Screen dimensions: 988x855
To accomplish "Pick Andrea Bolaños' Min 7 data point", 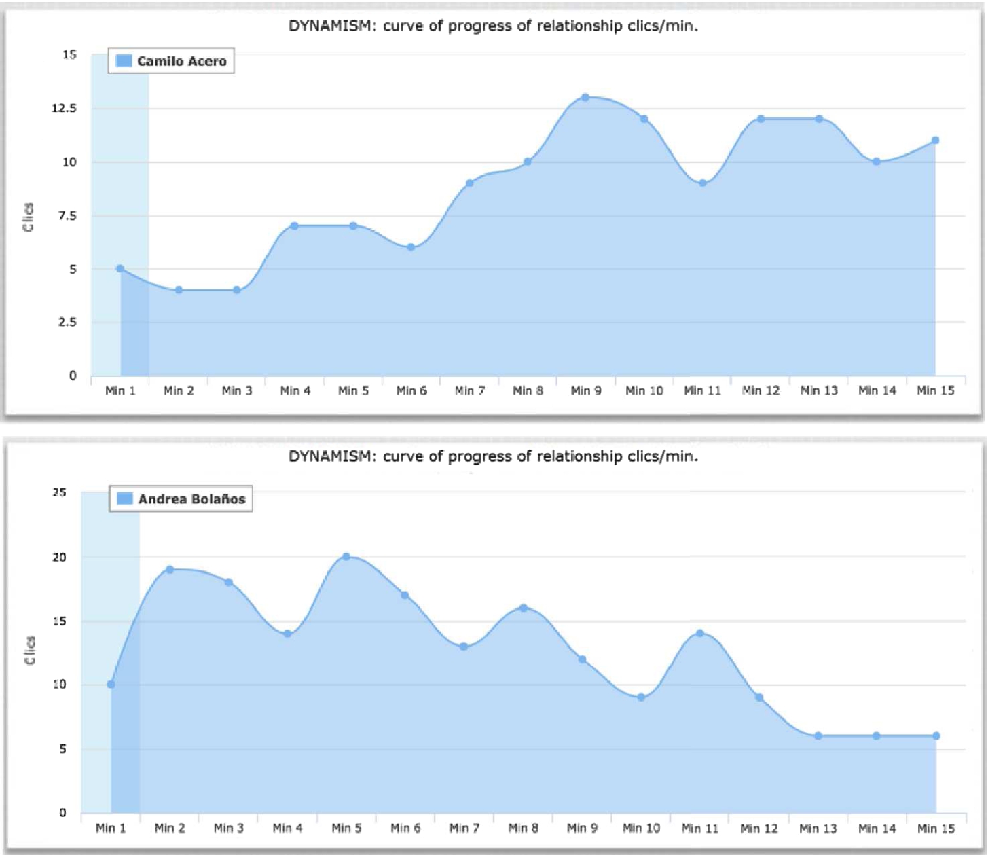I will (x=464, y=647).
